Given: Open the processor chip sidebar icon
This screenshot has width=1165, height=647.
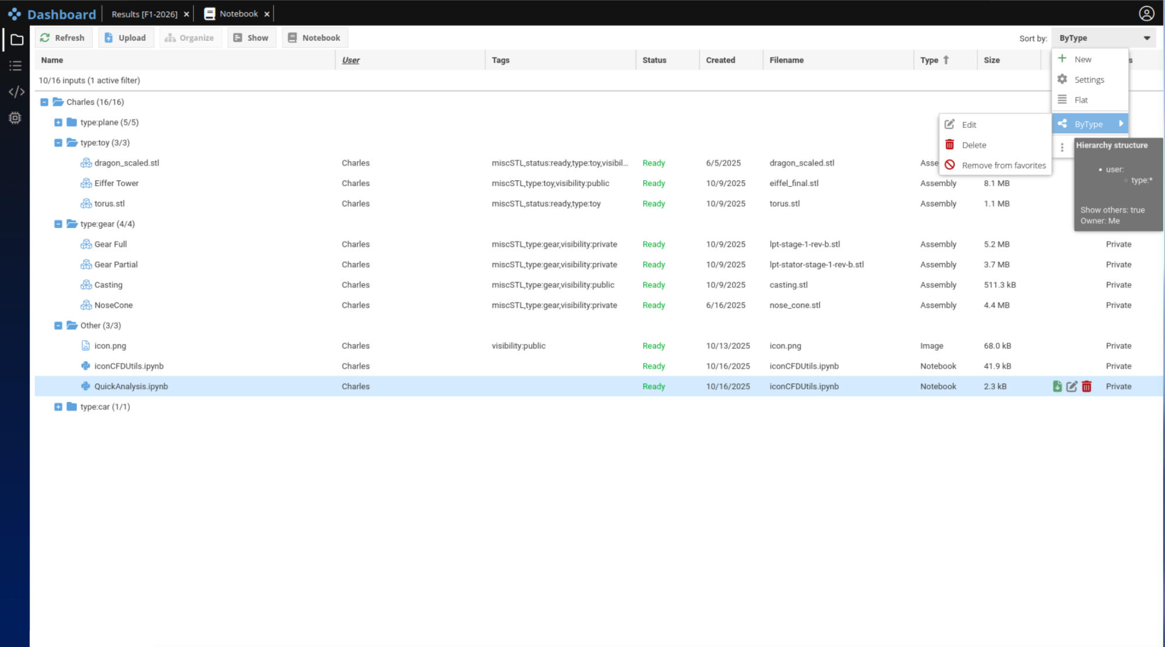Looking at the screenshot, I should 16,118.
